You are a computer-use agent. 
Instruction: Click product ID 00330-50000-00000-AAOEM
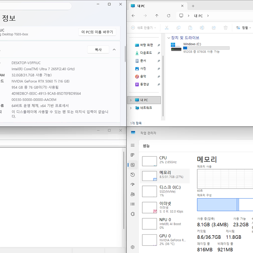point(34,100)
